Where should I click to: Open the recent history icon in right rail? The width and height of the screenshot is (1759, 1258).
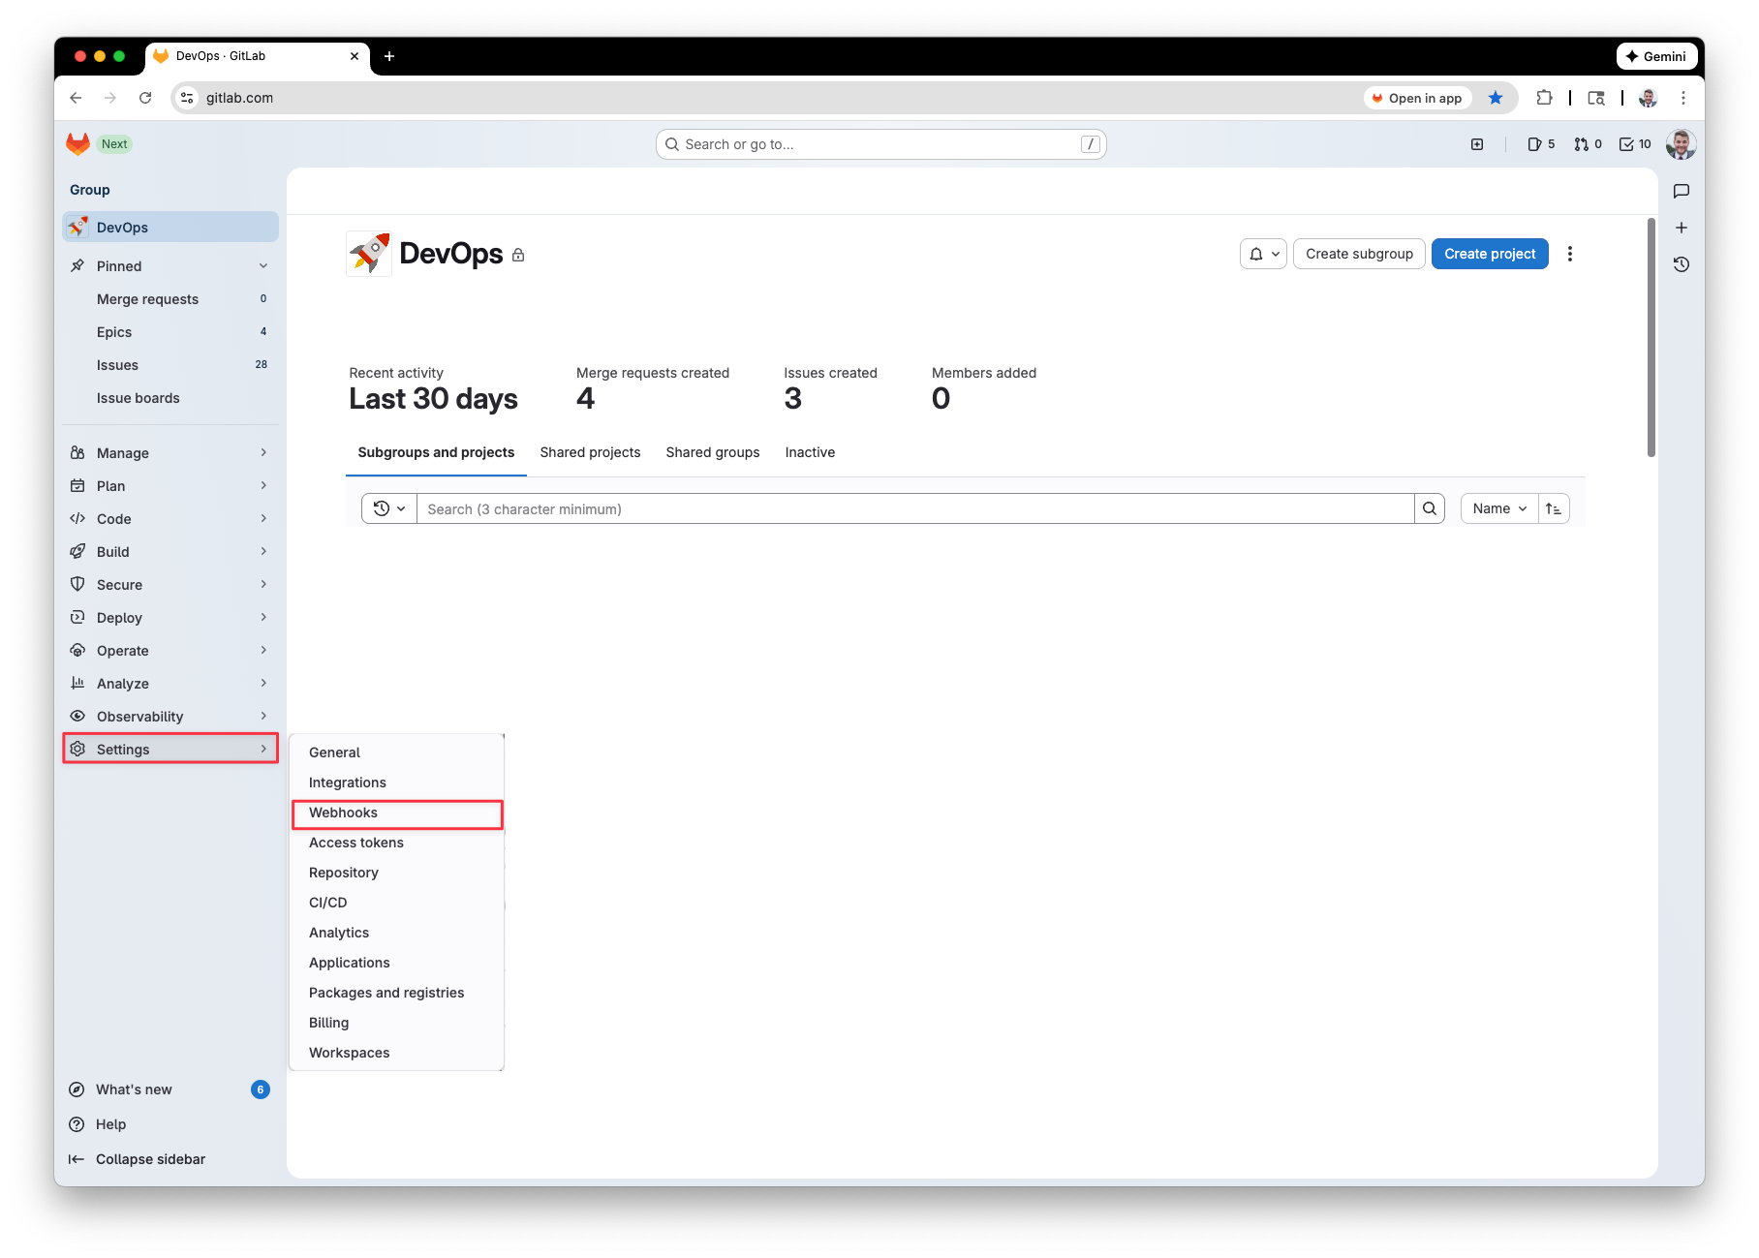(1682, 264)
